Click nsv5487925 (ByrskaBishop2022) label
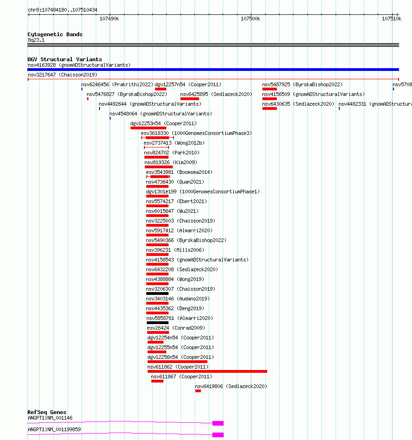 coord(302,84)
